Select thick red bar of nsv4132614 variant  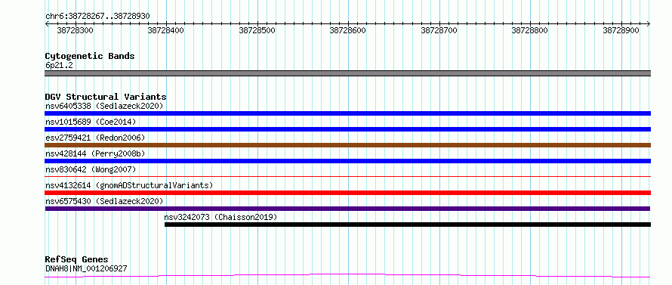[347, 193]
